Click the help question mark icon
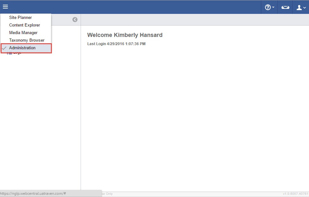This screenshot has width=309, height=197. (x=268, y=7)
